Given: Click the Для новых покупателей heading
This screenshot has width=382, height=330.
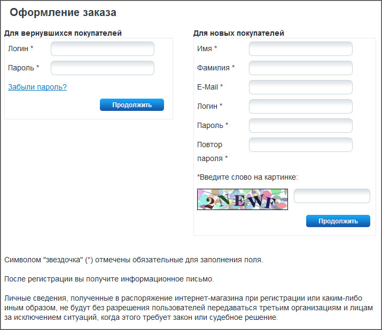Looking at the screenshot, I should pos(238,33).
